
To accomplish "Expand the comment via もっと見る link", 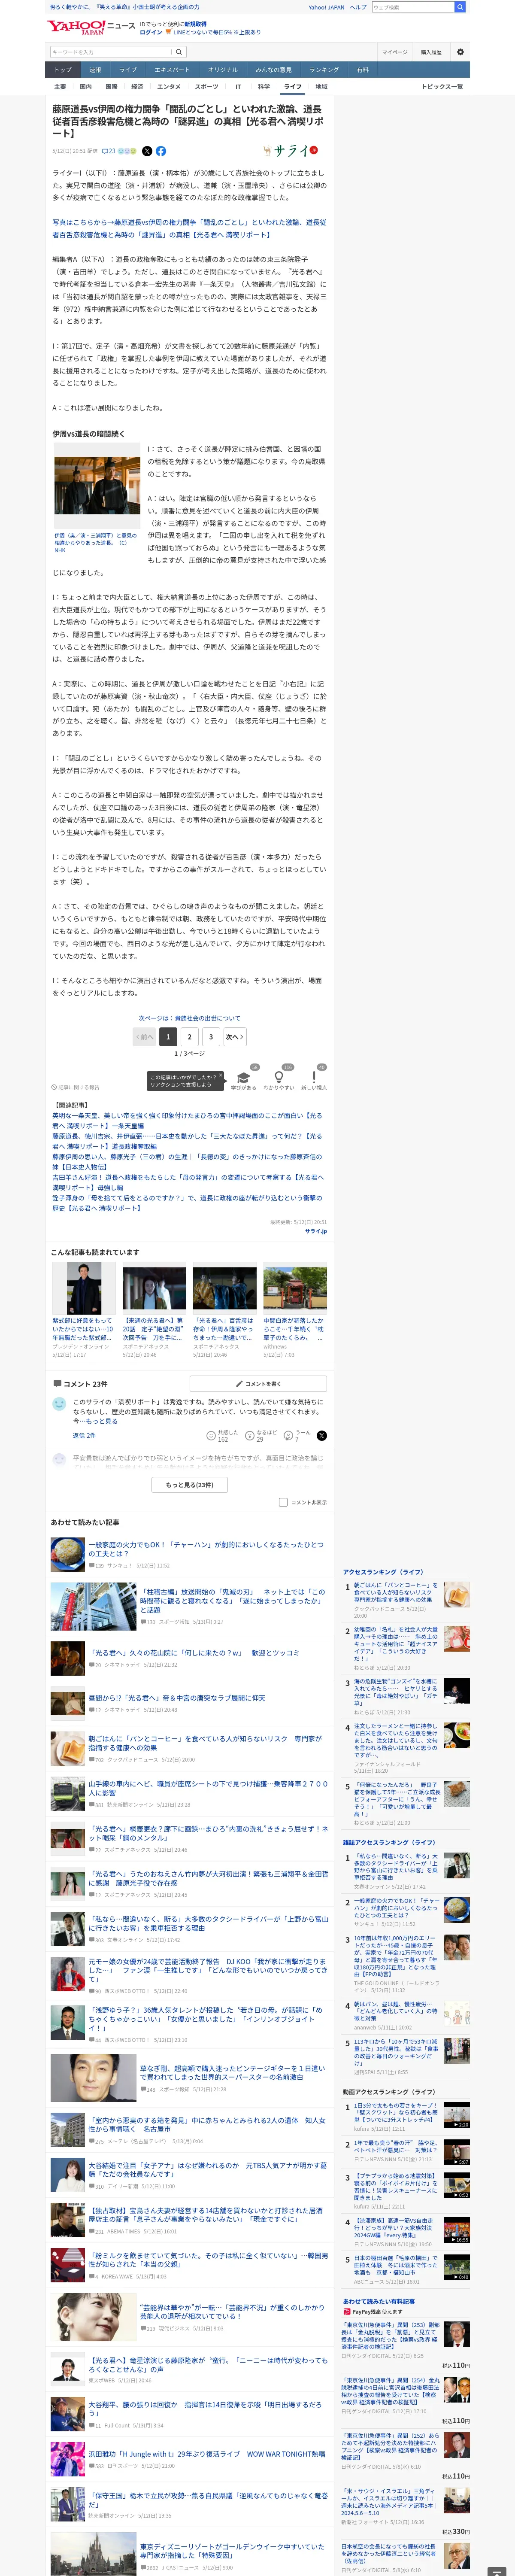I will pos(100,1421).
